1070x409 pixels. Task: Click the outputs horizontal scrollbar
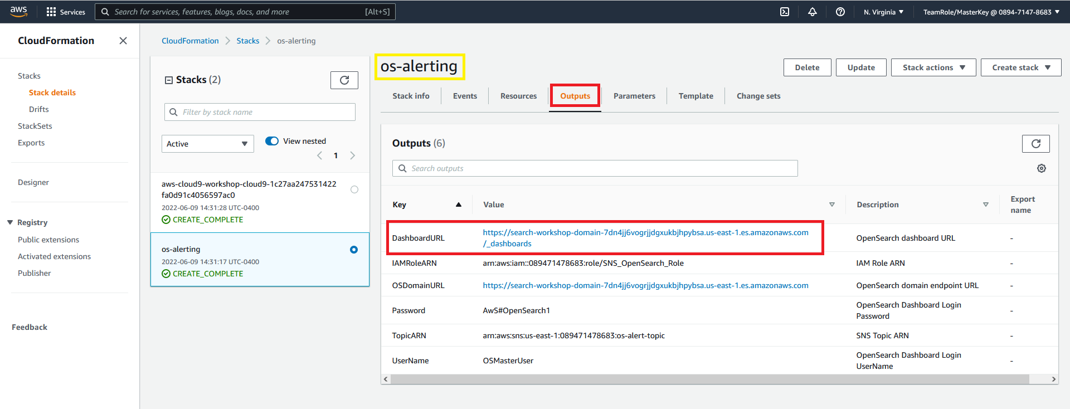(x=709, y=379)
